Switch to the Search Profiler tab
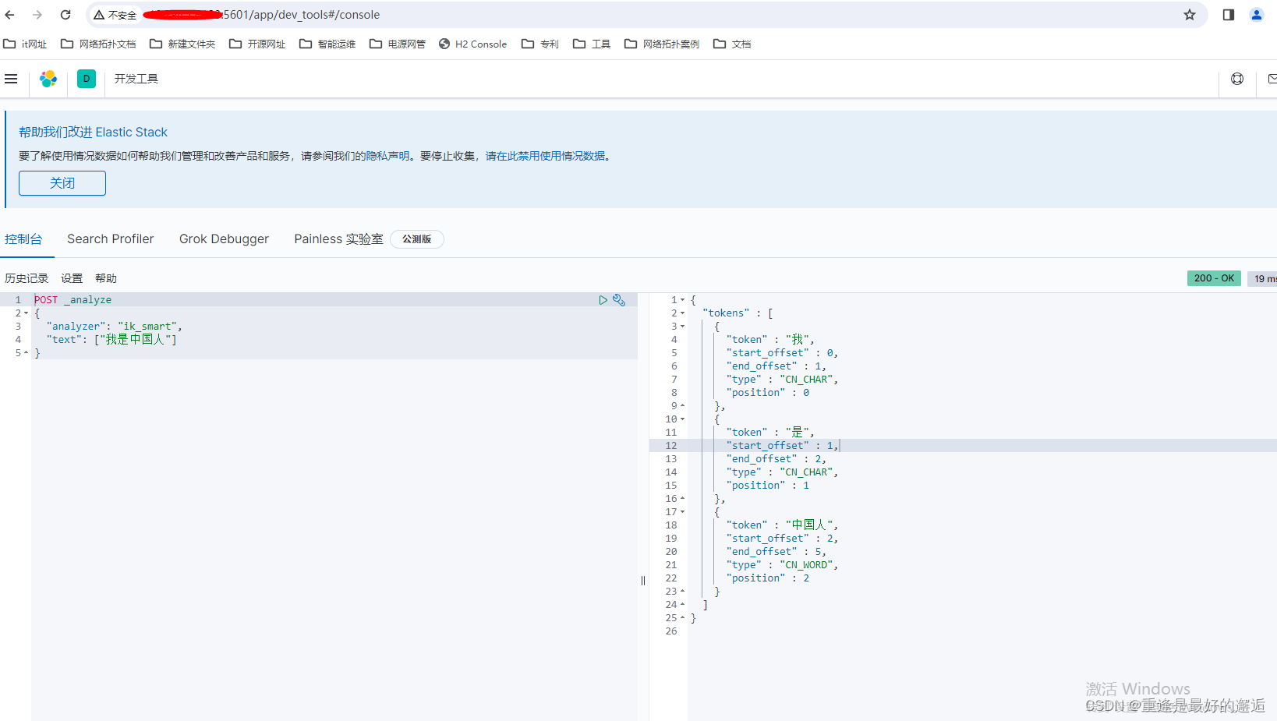 tap(110, 239)
